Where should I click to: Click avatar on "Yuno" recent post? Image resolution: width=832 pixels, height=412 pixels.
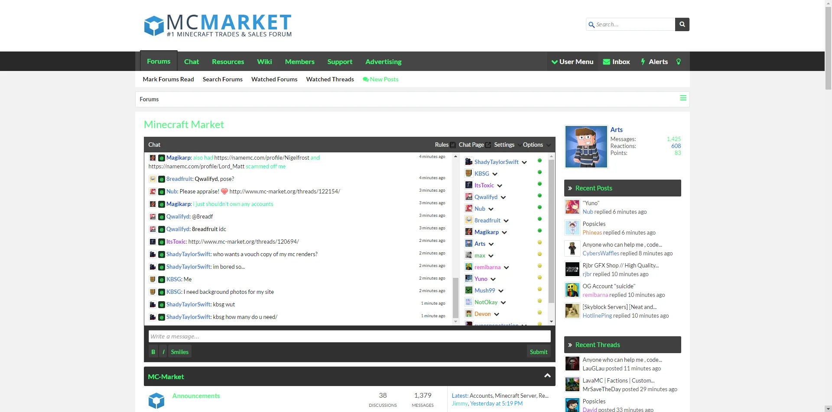point(572,207)
